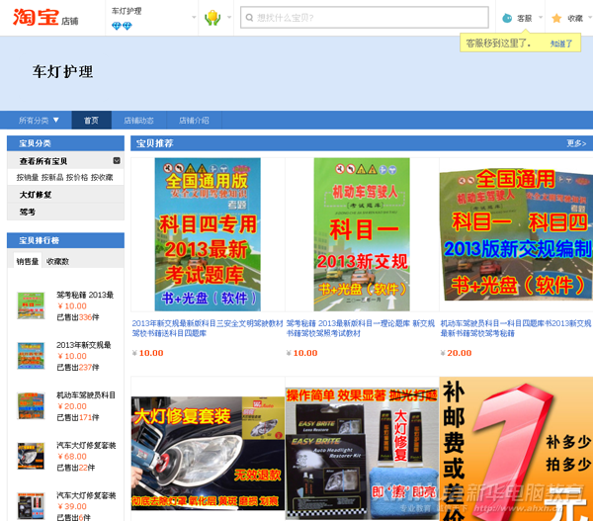Screen dimensions: 593x521
Task: Click 更多 link in 宝贝推荐 header
Action: [x=576, y=143]
